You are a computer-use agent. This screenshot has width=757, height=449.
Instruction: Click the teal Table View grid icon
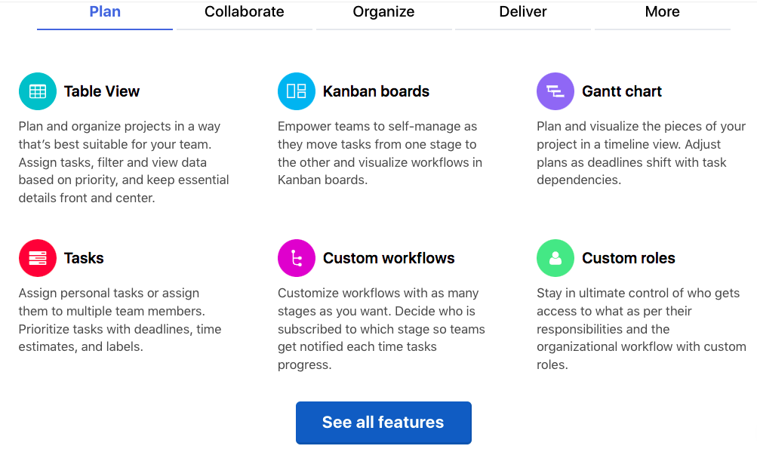[x=38, y=91]
